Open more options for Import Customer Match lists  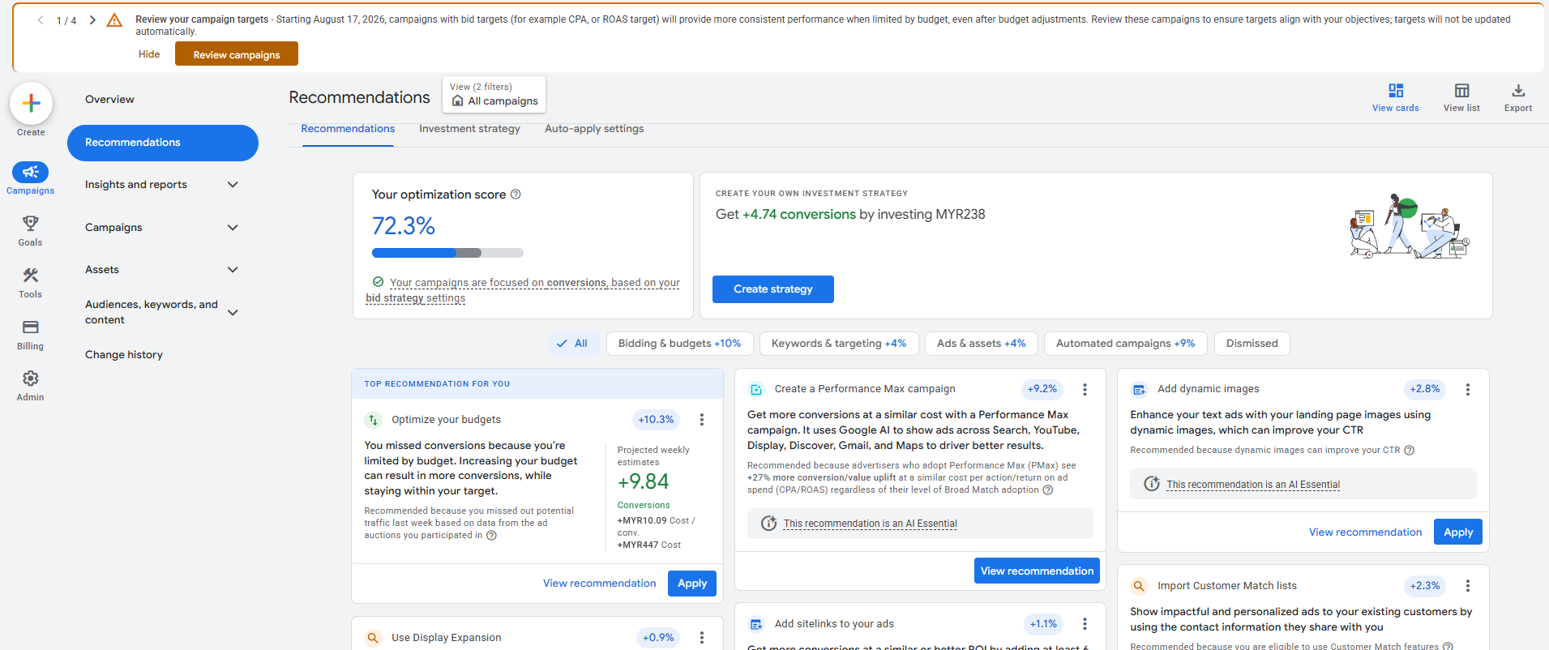point(1467,586)
